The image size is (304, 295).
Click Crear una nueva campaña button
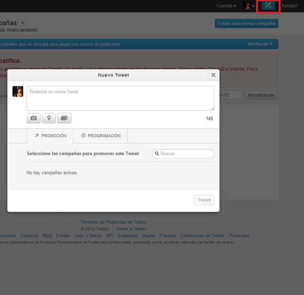point(246,23)
